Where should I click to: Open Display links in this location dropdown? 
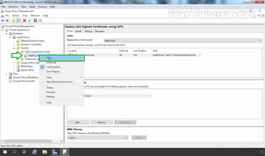click(x=183, y=41)
